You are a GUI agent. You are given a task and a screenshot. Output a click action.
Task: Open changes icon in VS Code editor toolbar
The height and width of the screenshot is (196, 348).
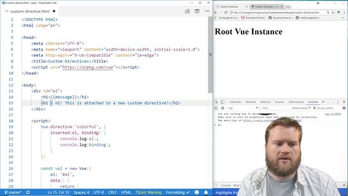187,11
